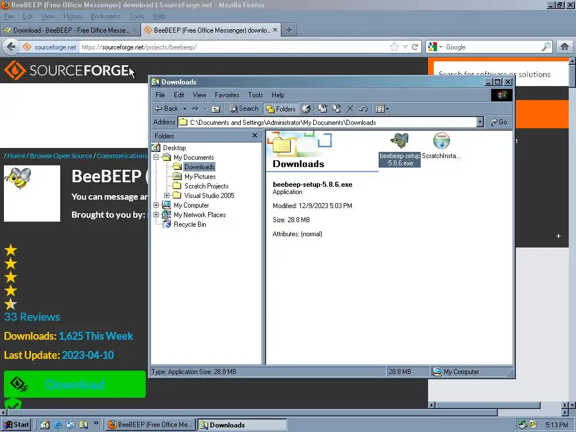
Task: Go back in the Downloads Explorer window
Action: (x=166, y=109)
